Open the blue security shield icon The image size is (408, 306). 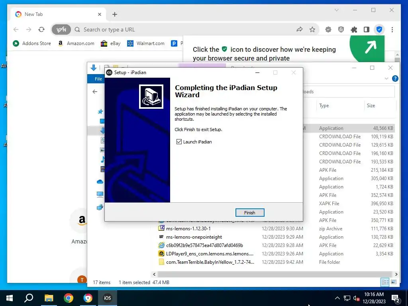pos(379,29)
